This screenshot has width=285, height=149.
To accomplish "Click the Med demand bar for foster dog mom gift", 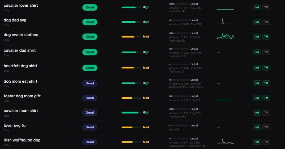I will tap(131, 98).
